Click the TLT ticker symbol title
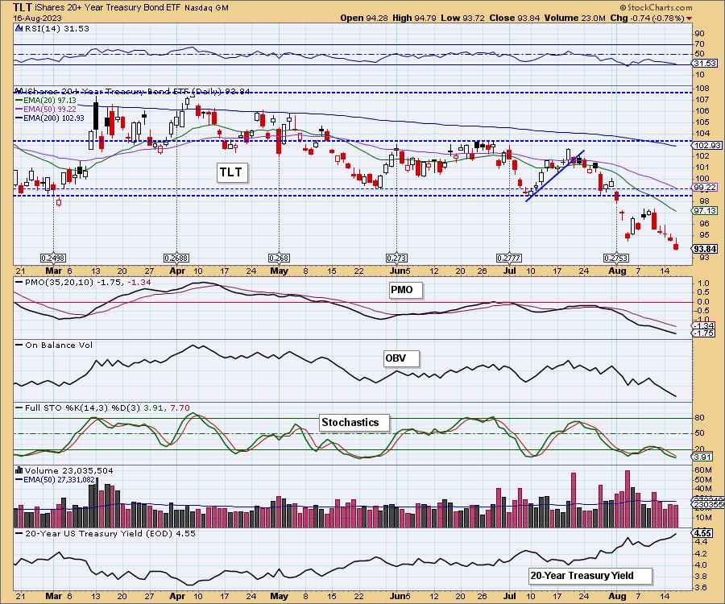The width and height of the screenshot is (725, 604). coord(23,7)
